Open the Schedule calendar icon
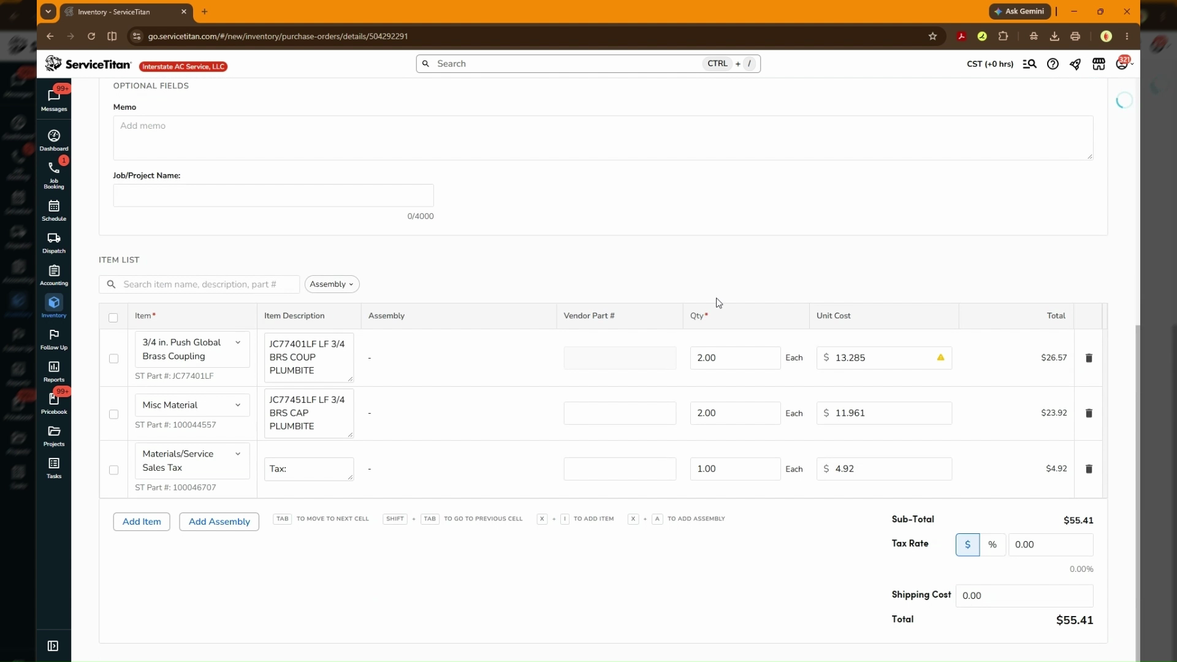 coord(54,206)
